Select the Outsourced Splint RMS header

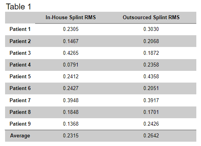coord(151,17)
